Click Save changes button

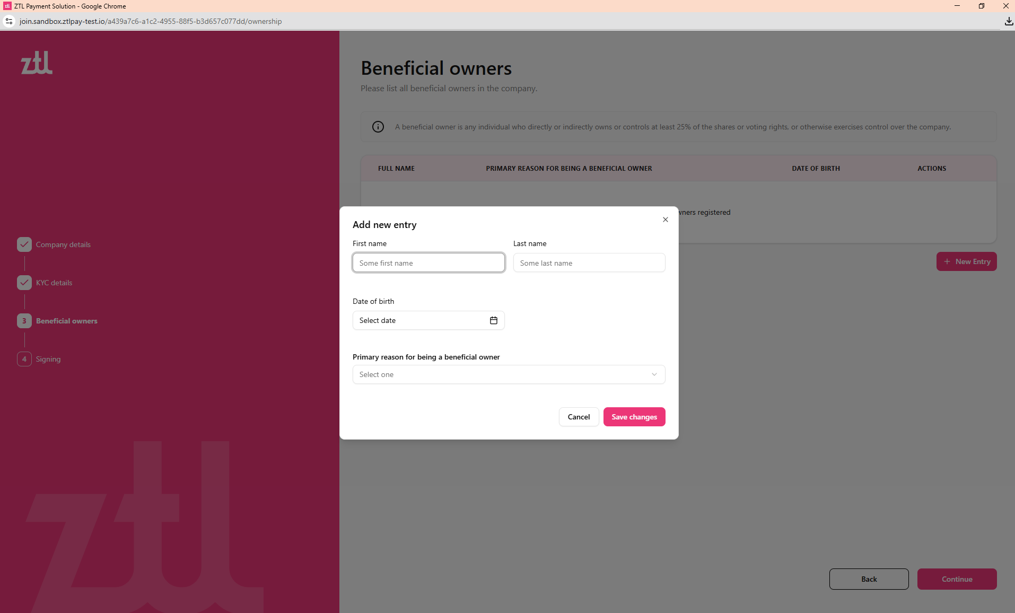(x=634, y=417)
